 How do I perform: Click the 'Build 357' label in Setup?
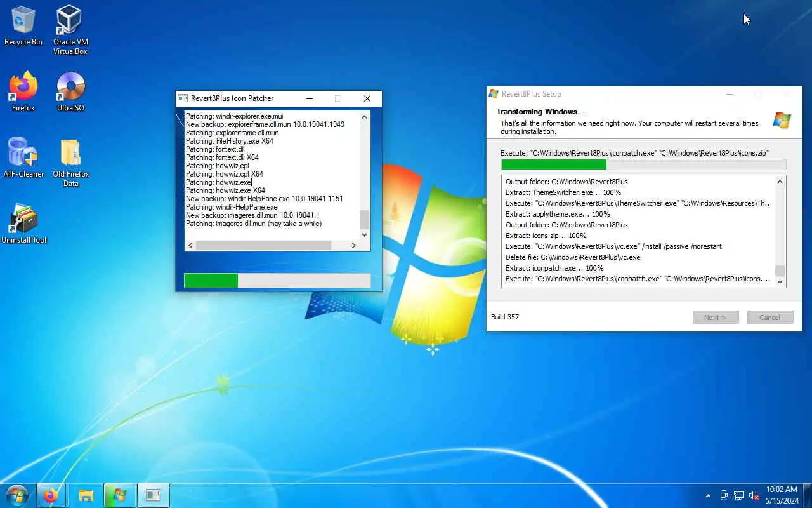tap(505, 317)
